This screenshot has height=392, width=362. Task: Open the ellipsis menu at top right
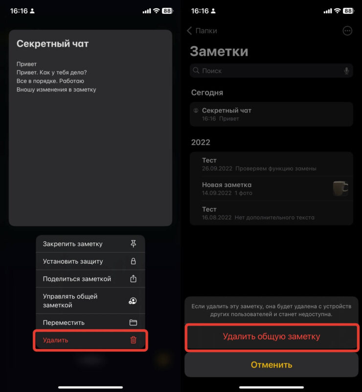(x=347, y=31)
